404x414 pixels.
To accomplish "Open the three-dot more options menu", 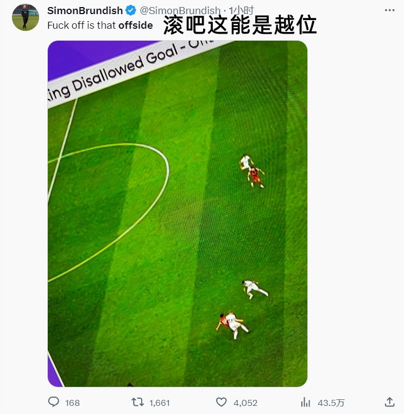I will (x=389, y=10).
